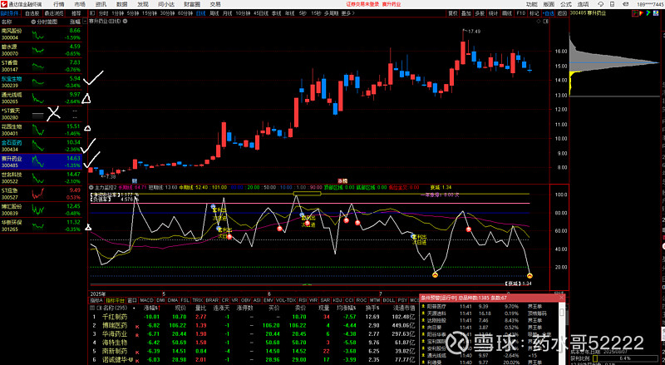The image size is (665, 365).
Task: Click the 画线 toolbar button
Action: (x=507, y=13)
